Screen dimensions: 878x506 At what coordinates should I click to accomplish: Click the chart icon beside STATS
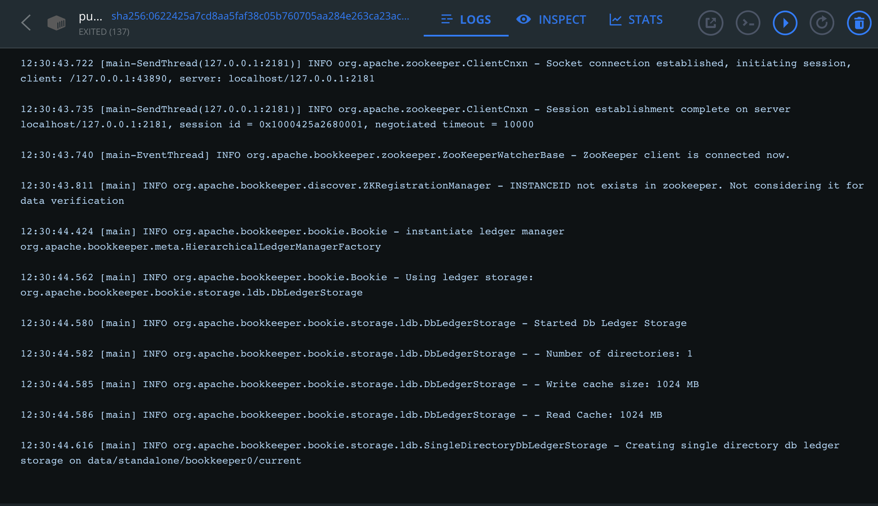(x=615, y=20)
